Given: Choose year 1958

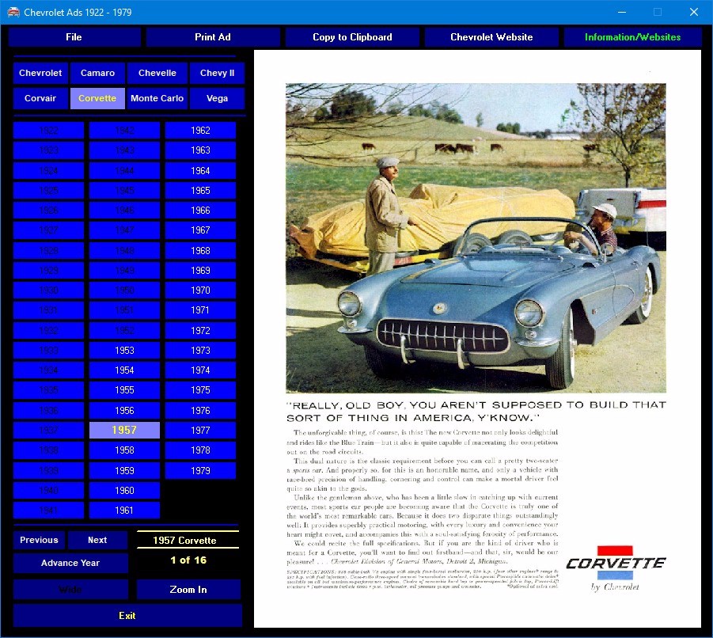Looking at the screenshot, I should pos(124,450).
